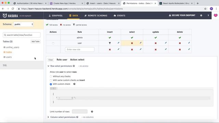This screenshot has width=219, height=123.
Task: Click admin update full access checkmark
Action: coord(156,38)
